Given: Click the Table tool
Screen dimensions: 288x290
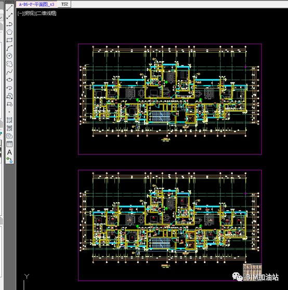Looking at the screenshot, I should click(9, 144).
